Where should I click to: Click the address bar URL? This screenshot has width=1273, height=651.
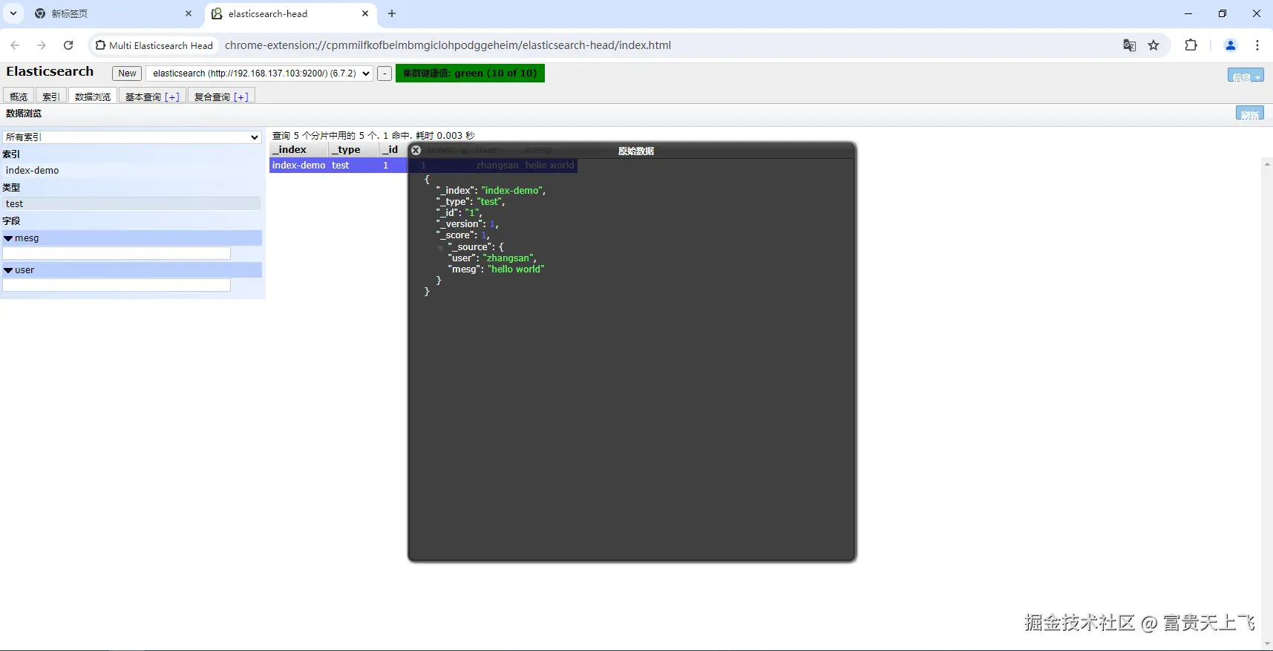point(448,45)
